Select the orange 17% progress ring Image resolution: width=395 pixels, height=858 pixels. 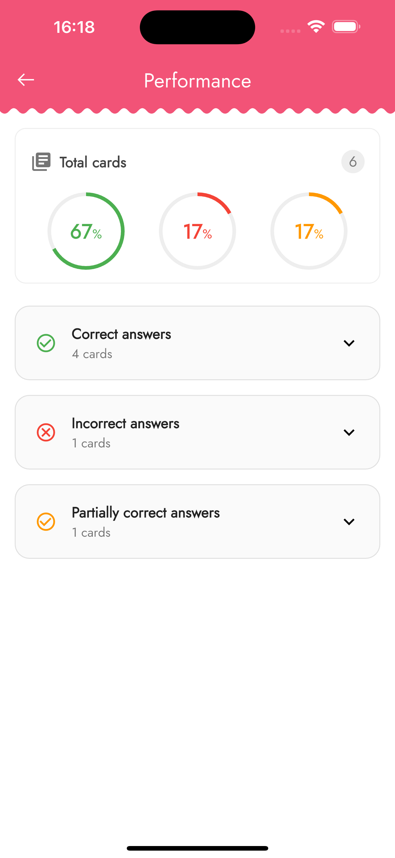click(x=309, y=231)
